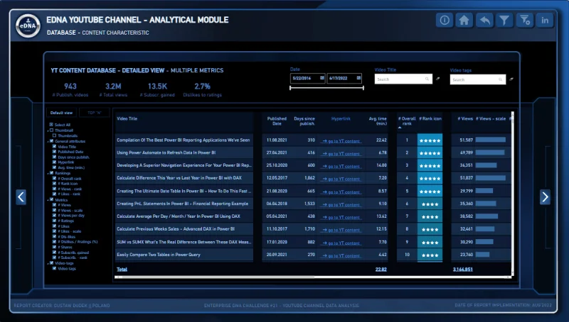Image resolution: width=569 pixels, height=322 pixels.
Task: Click the date range slider left handle
Action: click(x=290, y=88)
